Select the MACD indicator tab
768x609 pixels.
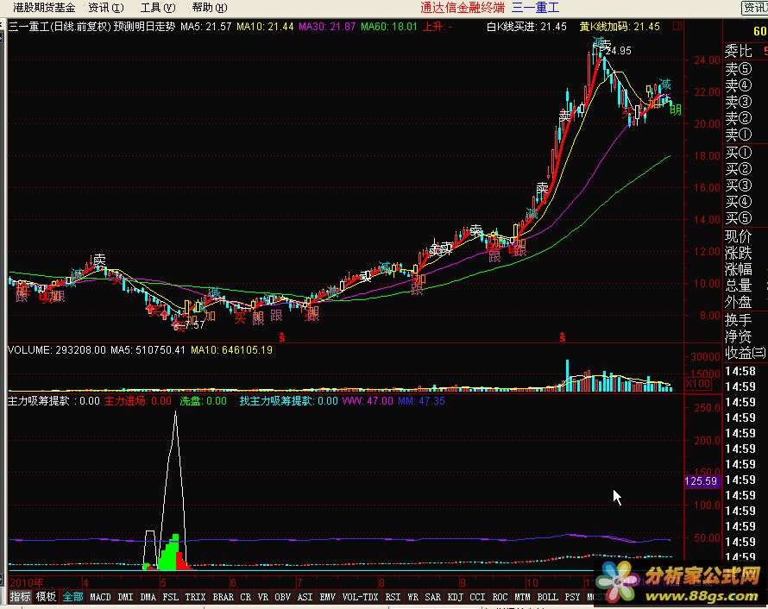coord(100,597)
